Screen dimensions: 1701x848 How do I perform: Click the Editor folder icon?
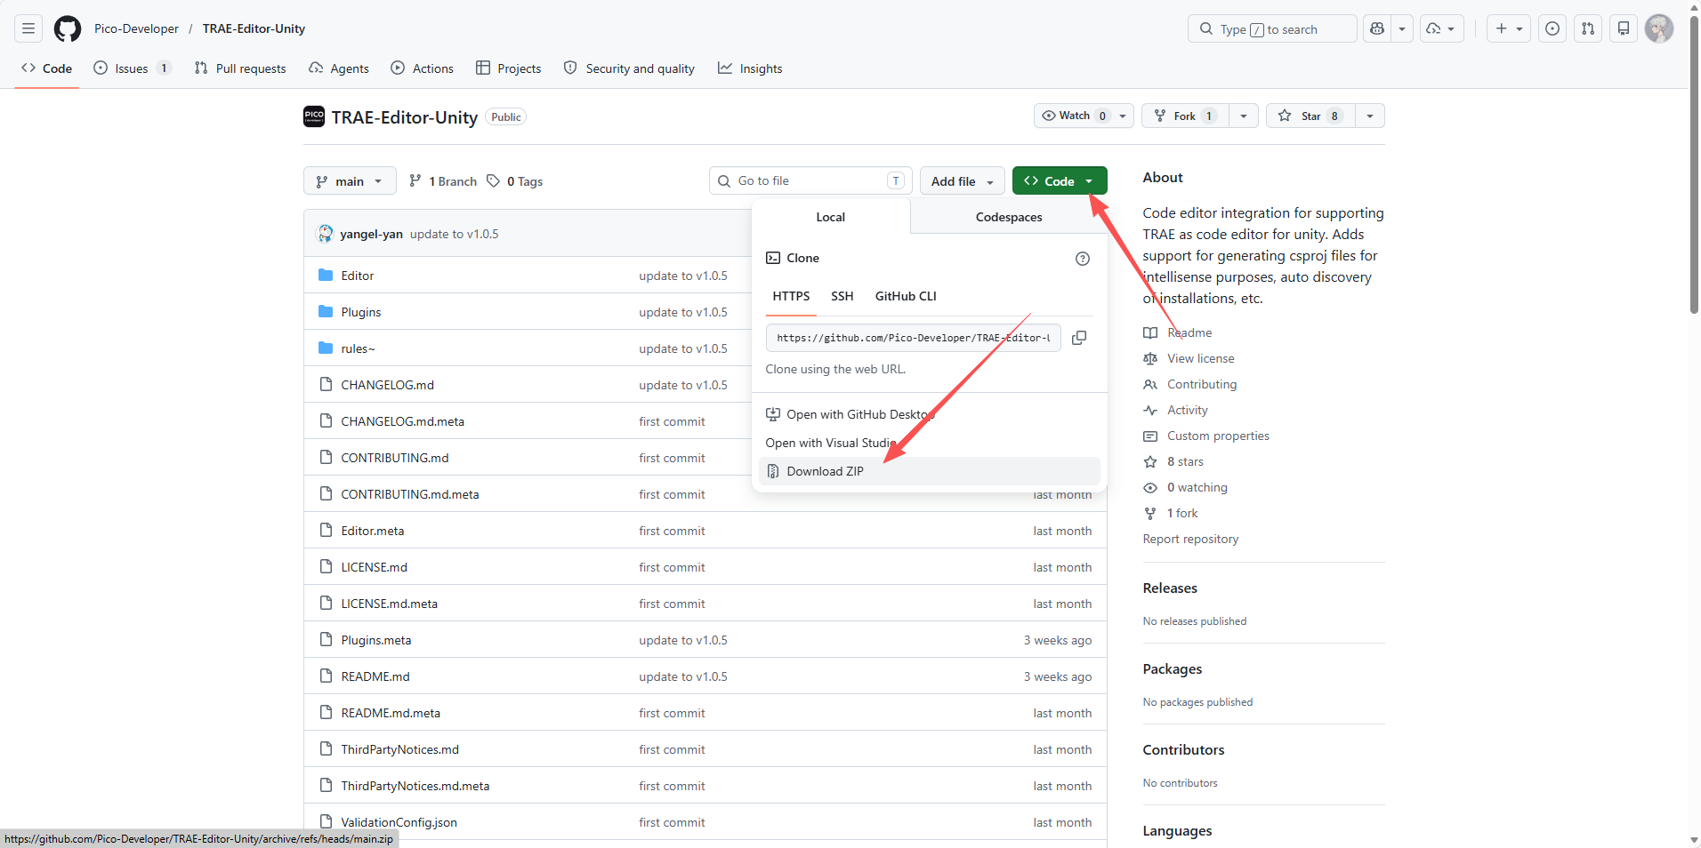coord(326,276)
